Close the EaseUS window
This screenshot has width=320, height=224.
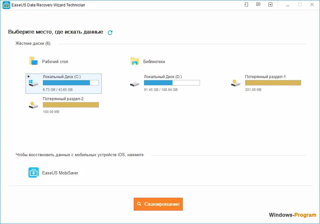[312, 4]
